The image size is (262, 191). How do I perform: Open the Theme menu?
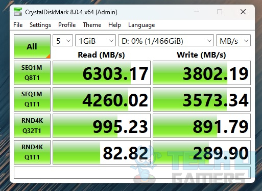[92, 25]
